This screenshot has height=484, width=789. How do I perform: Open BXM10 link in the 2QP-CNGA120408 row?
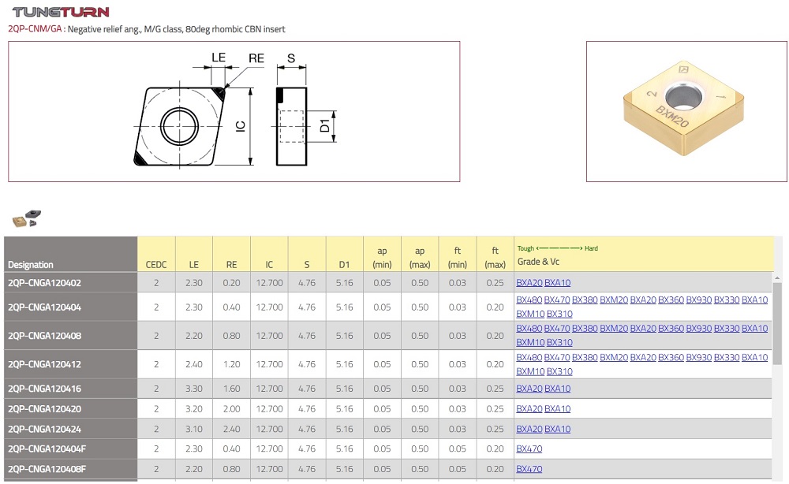point(530,343)
